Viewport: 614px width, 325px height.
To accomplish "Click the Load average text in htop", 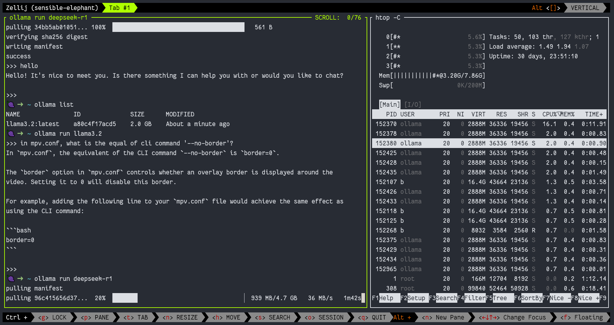I will pos(539,46).
